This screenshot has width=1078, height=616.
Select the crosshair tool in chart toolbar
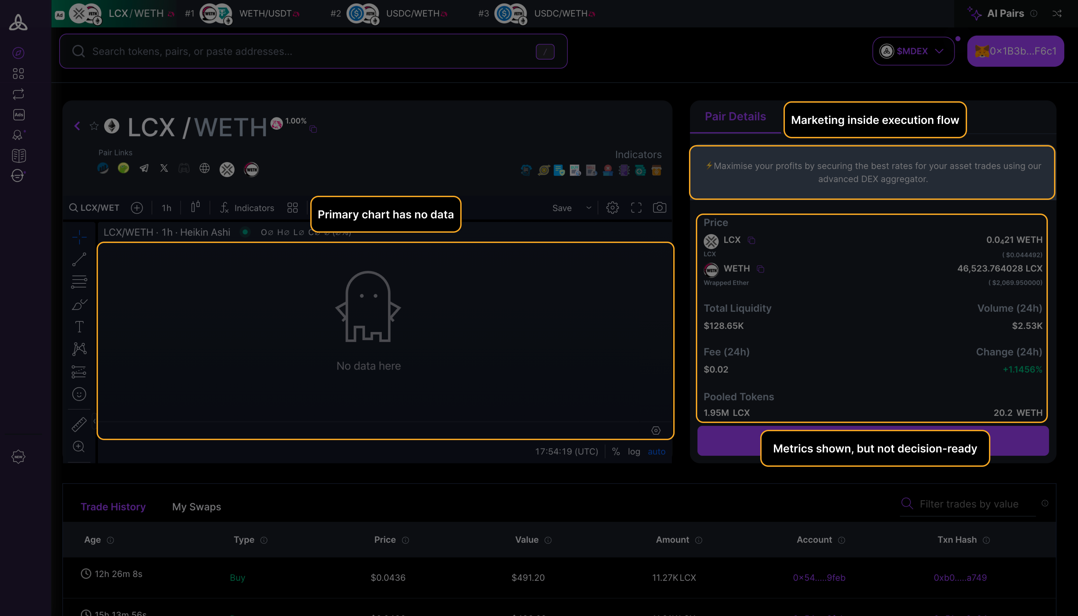point(79,237)
